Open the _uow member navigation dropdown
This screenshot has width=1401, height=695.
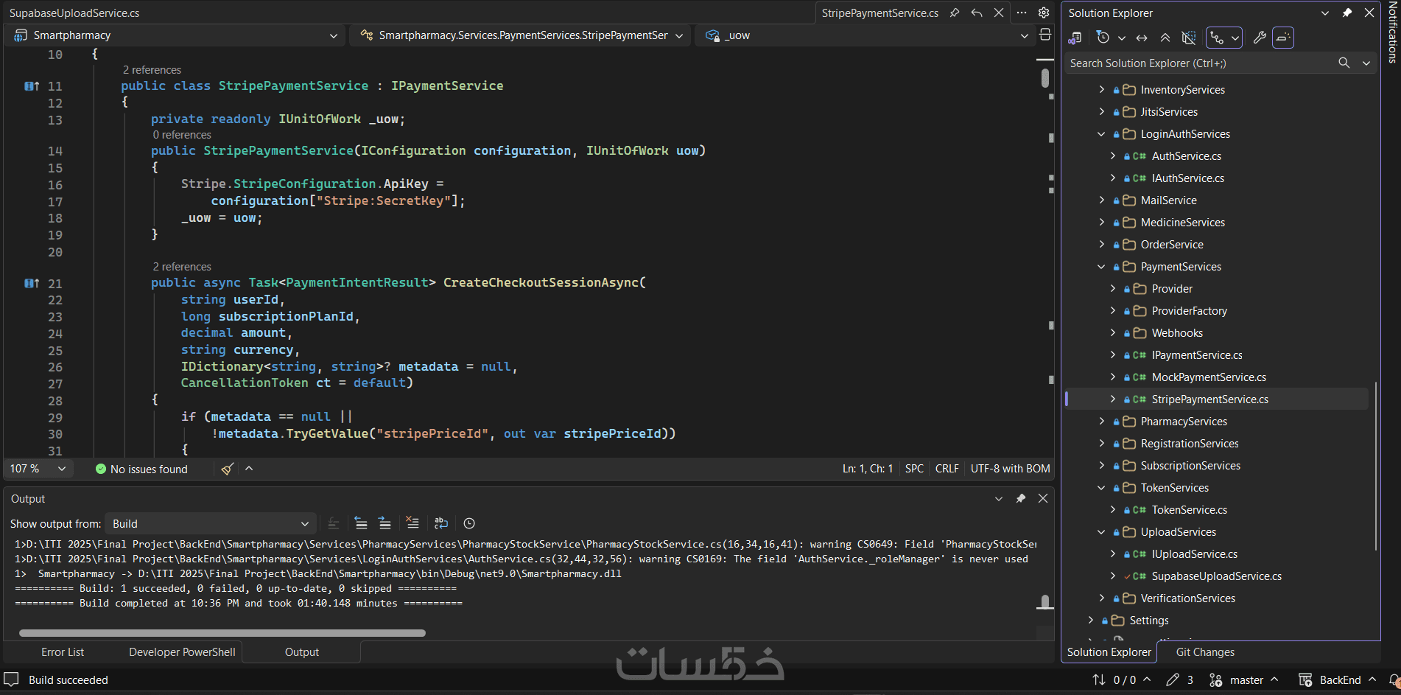[x=865, y=35]
